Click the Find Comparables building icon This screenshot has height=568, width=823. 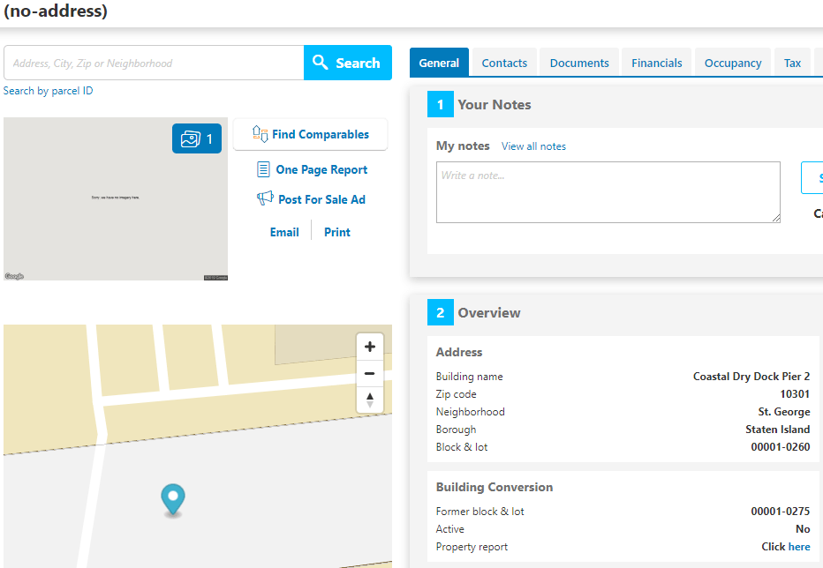[260, 134]
